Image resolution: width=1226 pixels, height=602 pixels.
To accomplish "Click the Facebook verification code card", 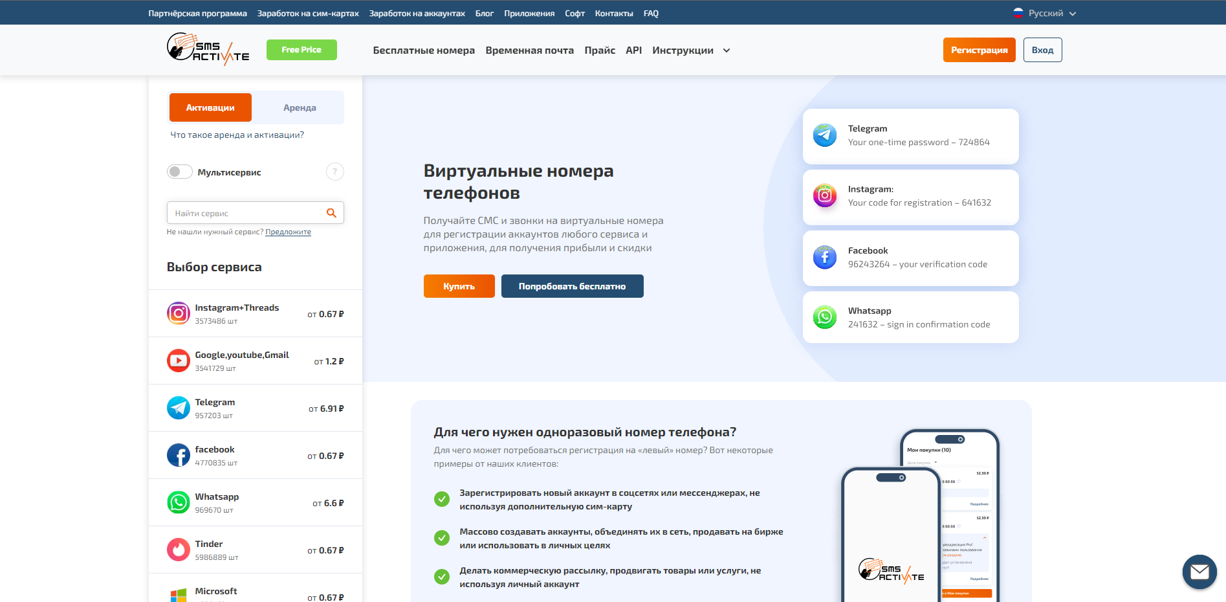I will [911, 258].
